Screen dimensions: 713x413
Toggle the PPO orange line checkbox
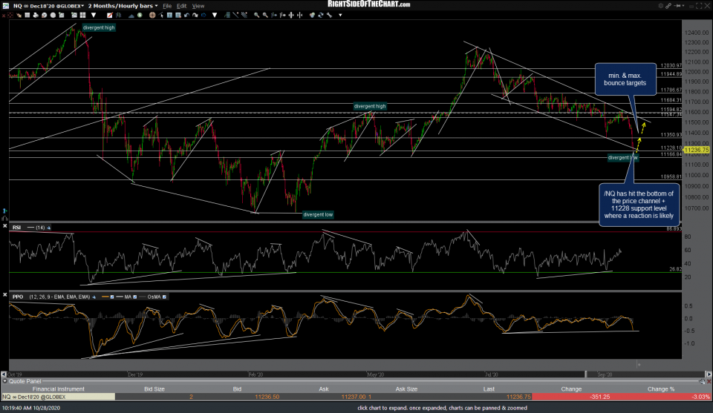(112, 297)
